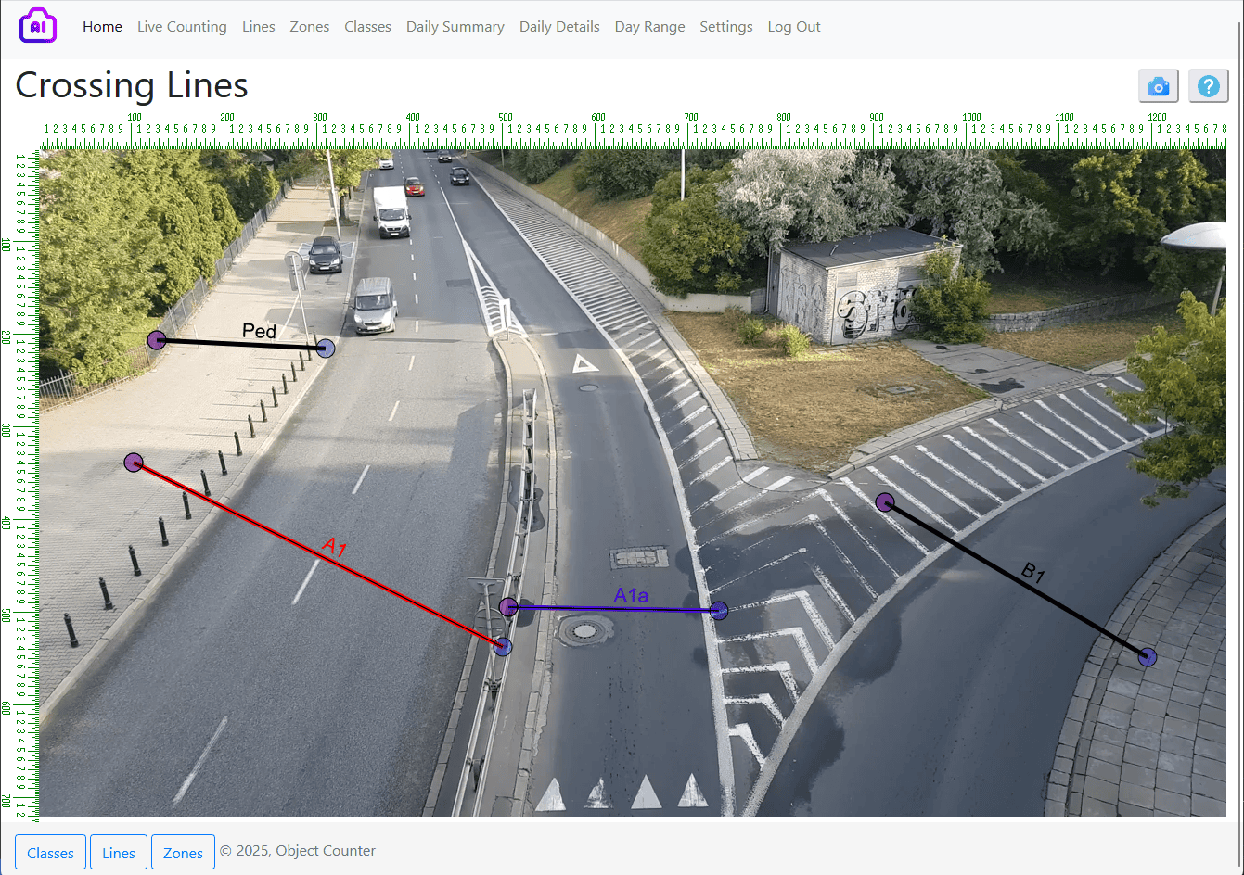Viewport: 1244px width, 875px height.
Task: Select the purple start handle of line Ped
Action: coord(157,340)
